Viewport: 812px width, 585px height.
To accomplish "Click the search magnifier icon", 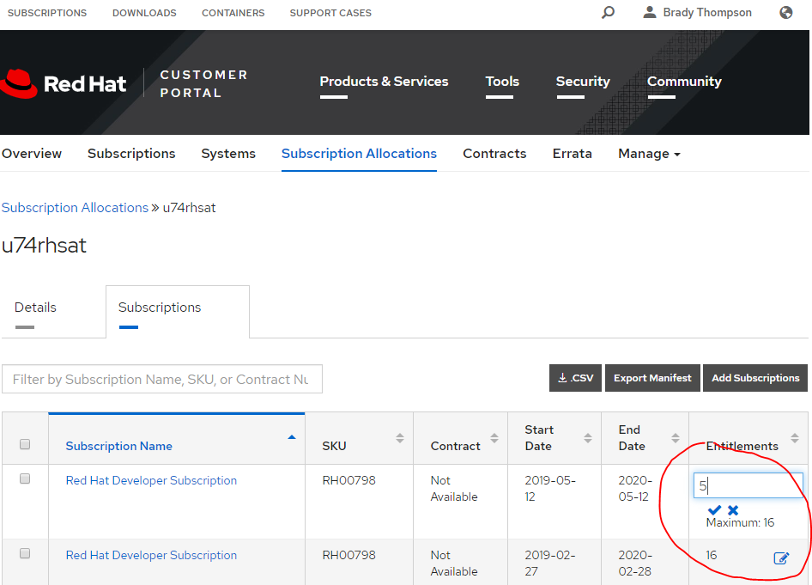I will [608, 13].
